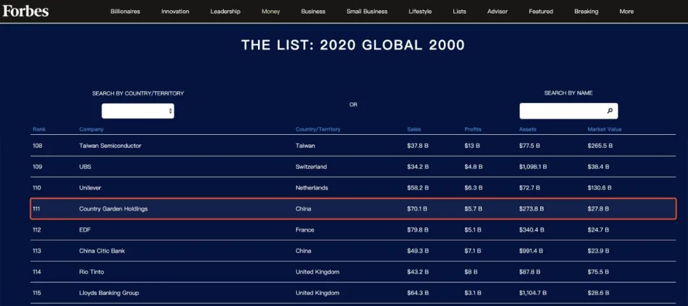
Task: Click $13 B profits value
Action: [472, 146]
